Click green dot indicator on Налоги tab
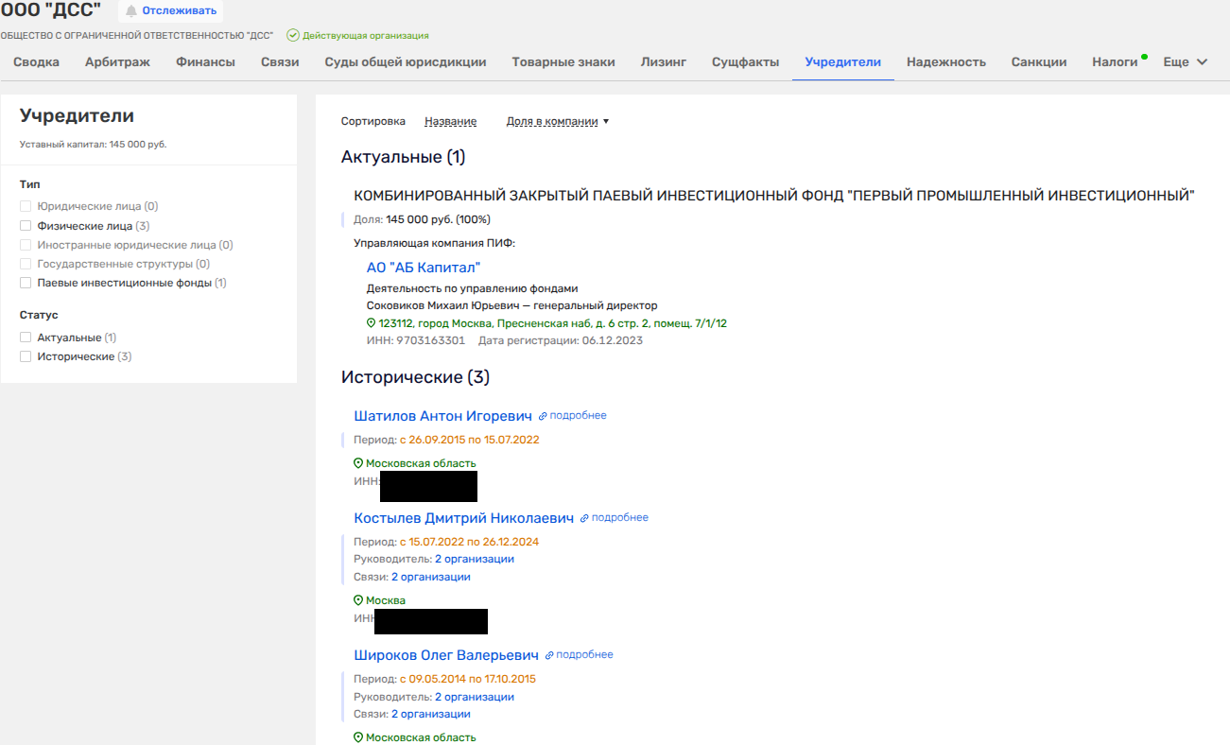The height and width of the screenshot is (745, 1230). point(1144,57)
